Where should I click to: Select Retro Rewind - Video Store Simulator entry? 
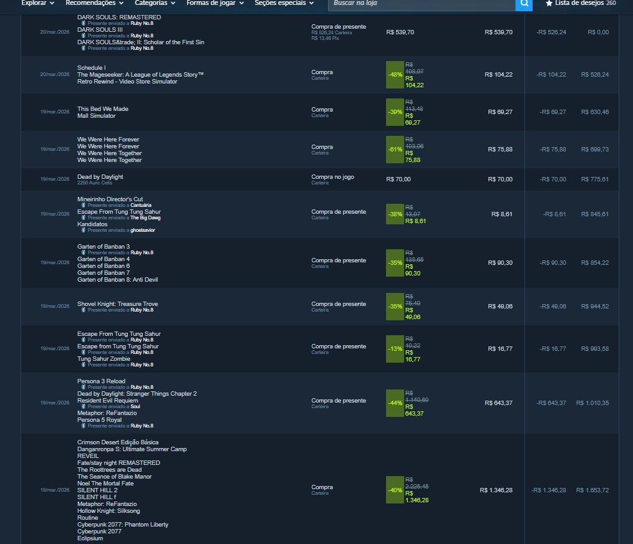coord(127,82)
